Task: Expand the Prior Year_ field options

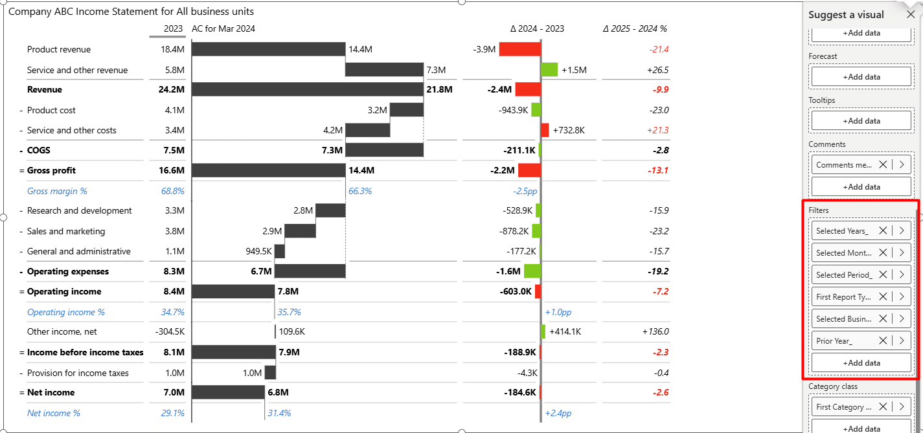Action: tap(902, 340)
